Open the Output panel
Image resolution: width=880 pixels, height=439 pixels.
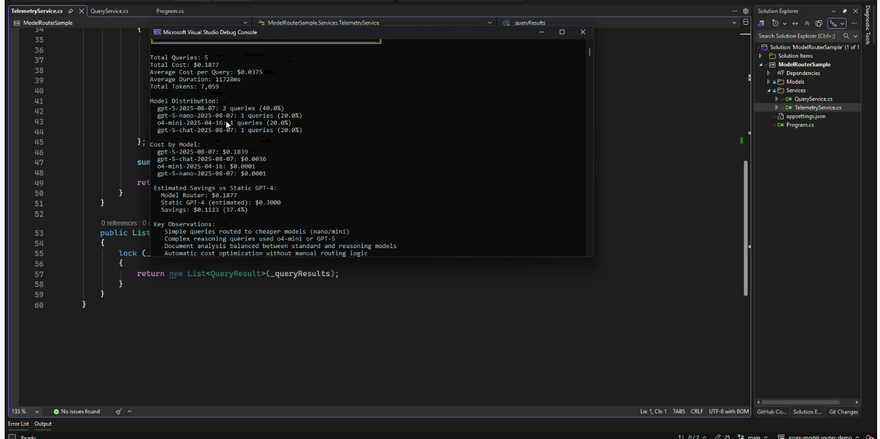(43, 424)
